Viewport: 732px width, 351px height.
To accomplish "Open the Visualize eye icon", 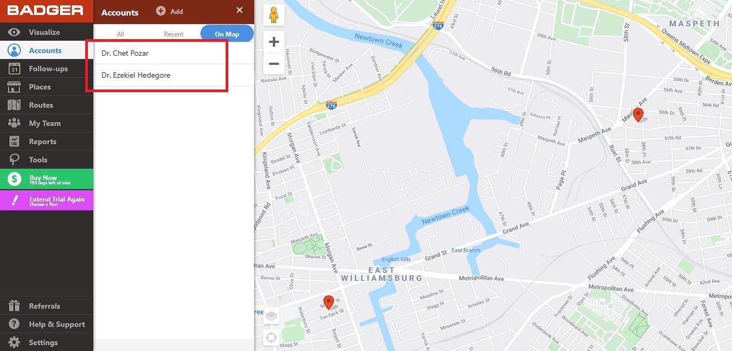I will (14, 32).
